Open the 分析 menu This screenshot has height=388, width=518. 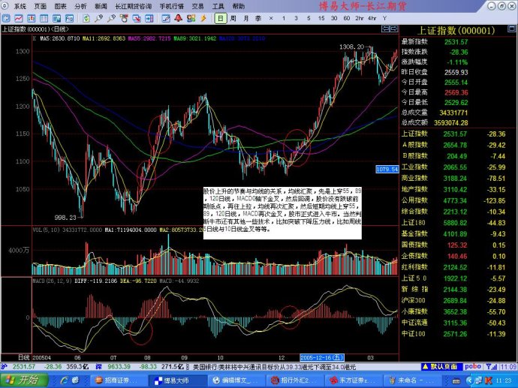click(80, 6)
